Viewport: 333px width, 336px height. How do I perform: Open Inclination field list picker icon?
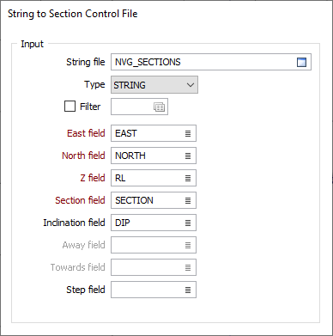(188, 223)
